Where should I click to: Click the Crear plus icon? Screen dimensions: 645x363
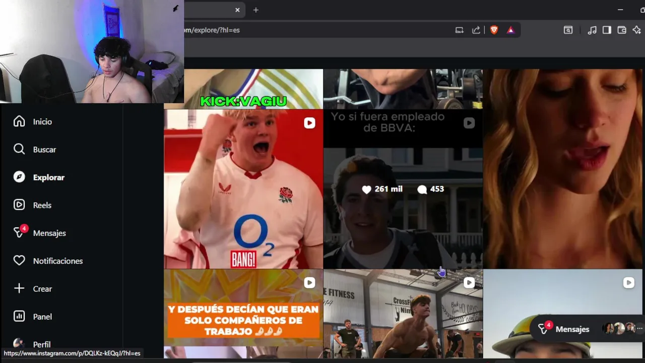pos(19,288)
